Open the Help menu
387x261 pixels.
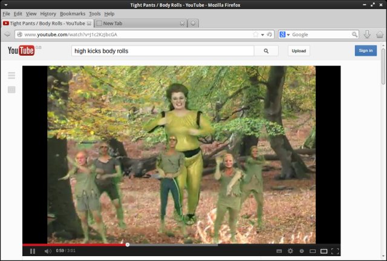point(109,14)
